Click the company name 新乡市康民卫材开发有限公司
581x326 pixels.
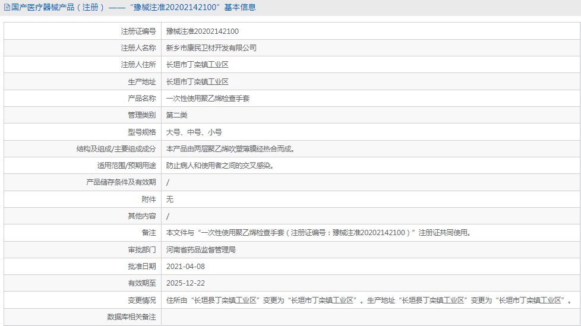pyautogui.click(x=211, y=48)
